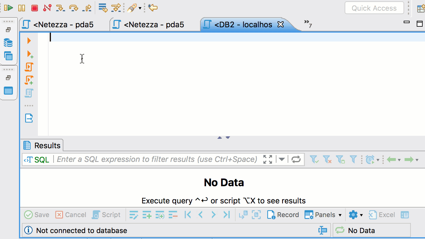The height and width of the screenshot is (239, 425).
Task: Click the Quick Access search field
Action: (x=374, y=8)
